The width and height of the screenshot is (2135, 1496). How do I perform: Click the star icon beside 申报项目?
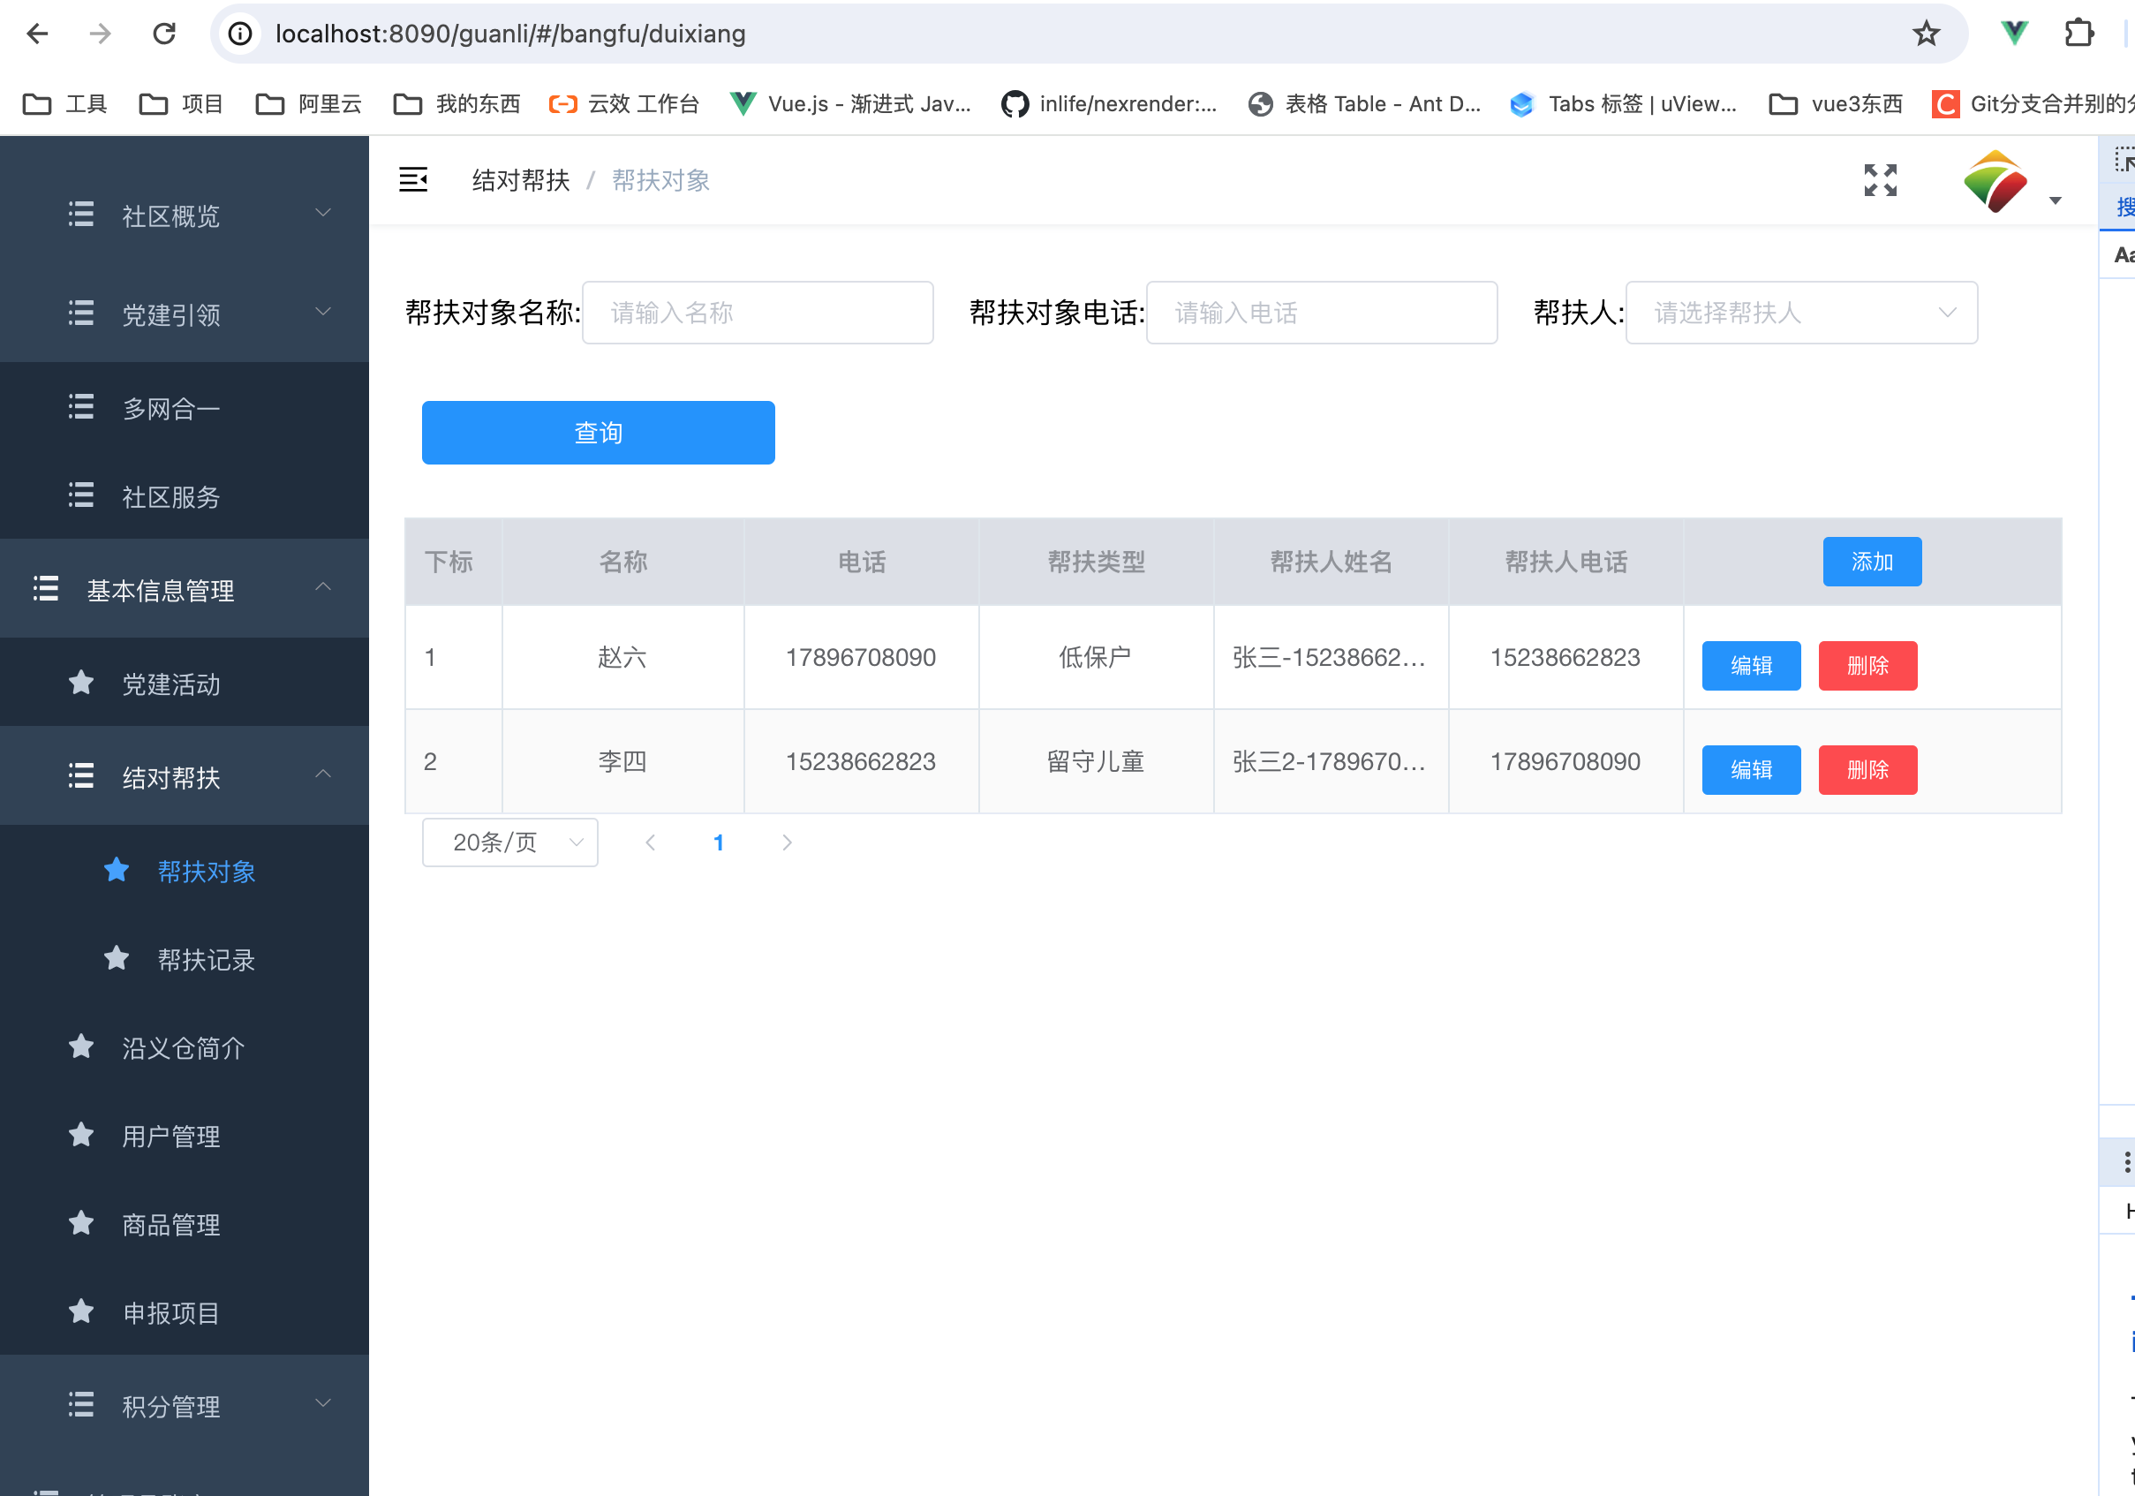pyautogui.click(x=81, y=1312)
